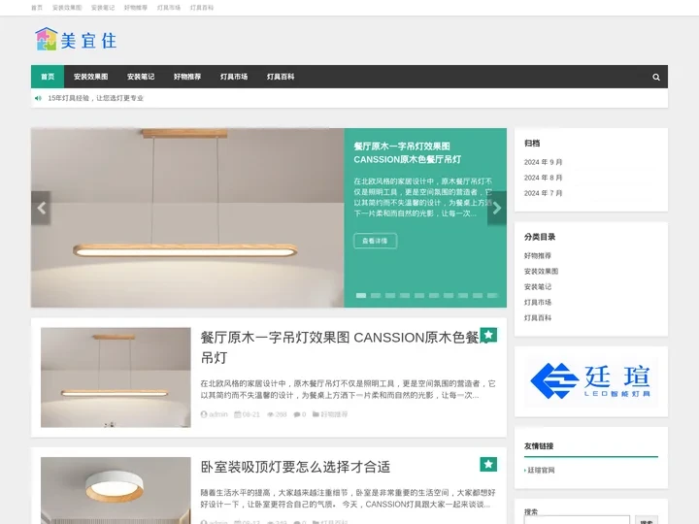
Task: Open the 安装笔记 category in the sidebar
Action: [x=538, y=287]
